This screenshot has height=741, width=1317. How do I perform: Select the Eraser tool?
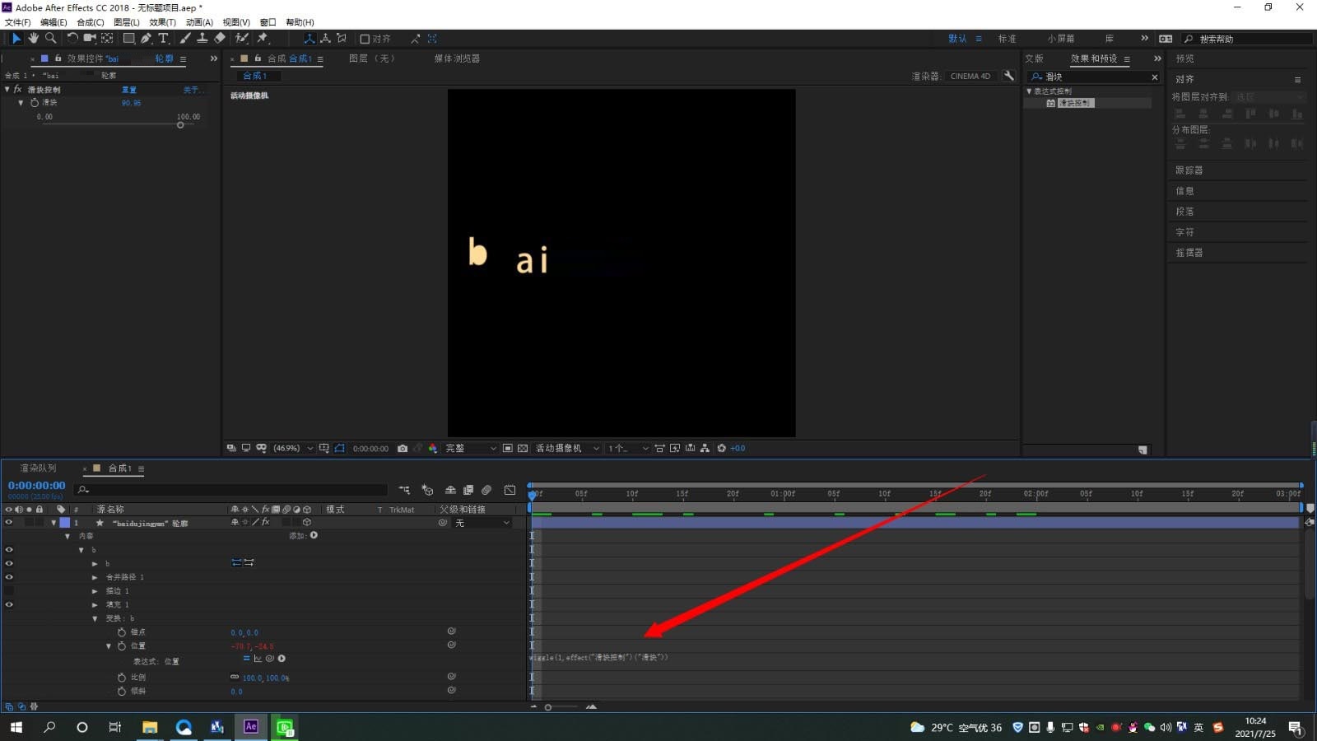[220, 38]
